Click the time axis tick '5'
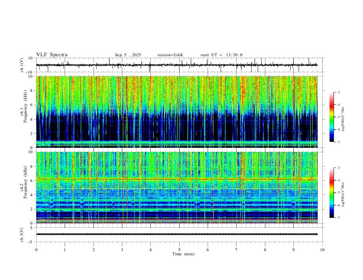This screenshot has width=363, height=280. pyautogui.click(x=179, y=250)
